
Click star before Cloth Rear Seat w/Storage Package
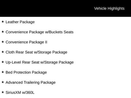3,52
